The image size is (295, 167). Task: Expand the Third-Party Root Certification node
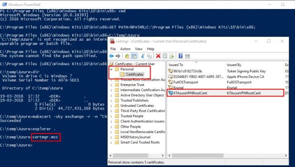point(111,111)
